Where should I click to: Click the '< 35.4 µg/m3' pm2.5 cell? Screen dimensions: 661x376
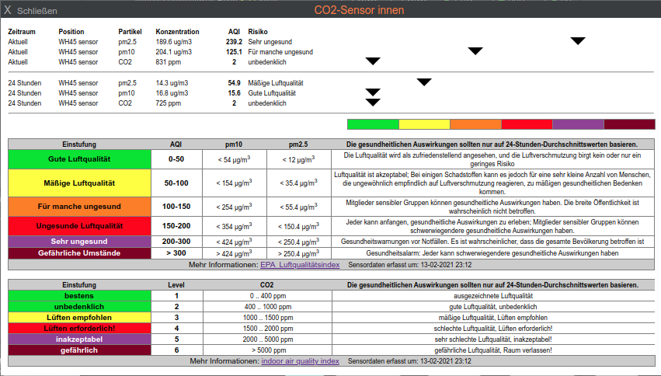(x=298, y=183)
